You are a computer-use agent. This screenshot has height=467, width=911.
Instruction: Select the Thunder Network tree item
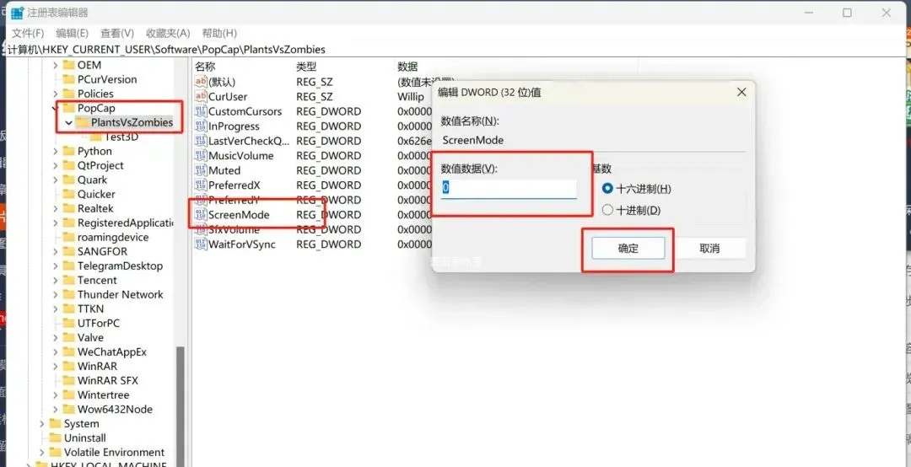(x=121, y=294)
